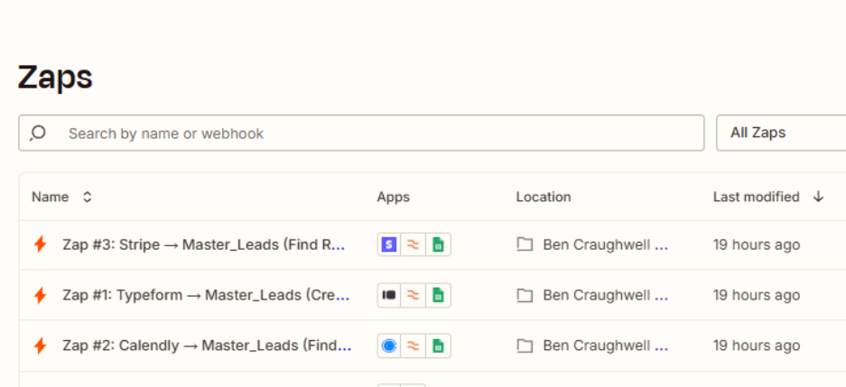Click the Location column header
Viewport: 846px width, 387px height.
(544, 198)
